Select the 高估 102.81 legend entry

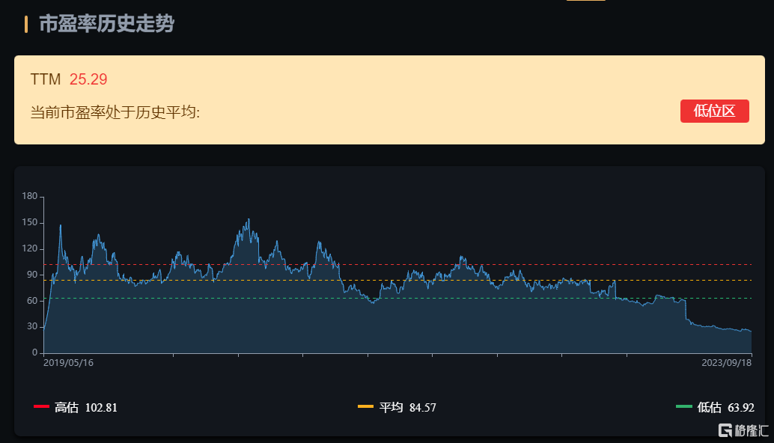76,408
